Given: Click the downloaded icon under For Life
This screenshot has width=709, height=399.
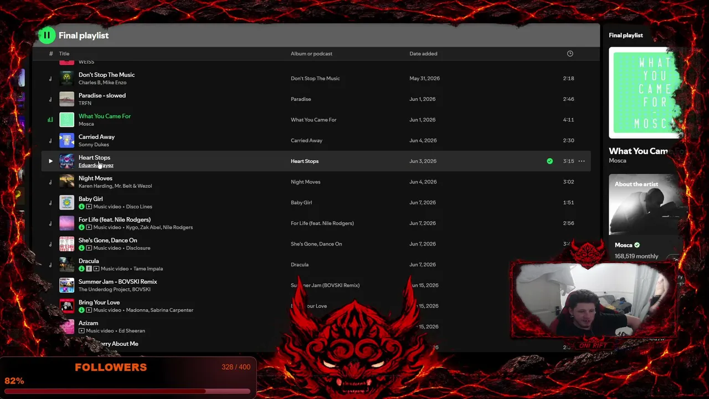Looking at the screenshot, I should [81, 227].
